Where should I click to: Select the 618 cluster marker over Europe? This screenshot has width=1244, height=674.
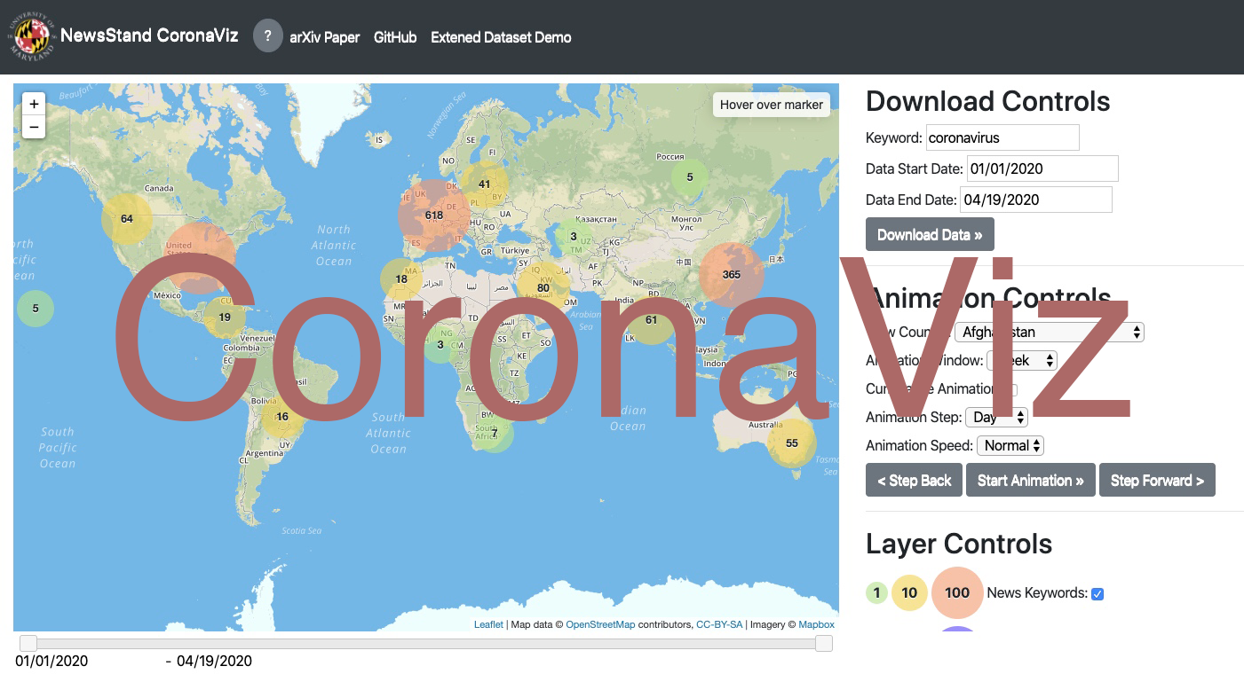(x=433, y=216)
